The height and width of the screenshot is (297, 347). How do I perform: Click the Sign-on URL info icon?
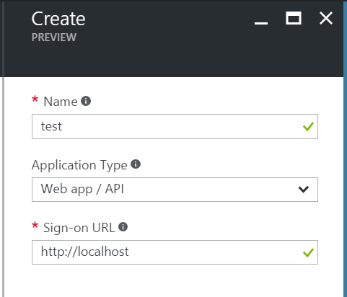(x=123, y=227)
